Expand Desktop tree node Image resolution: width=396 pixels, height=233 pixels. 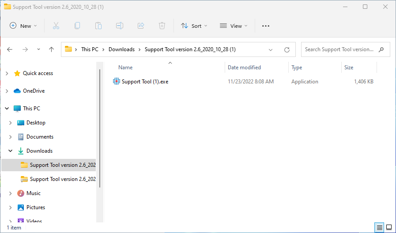(10, 123)
